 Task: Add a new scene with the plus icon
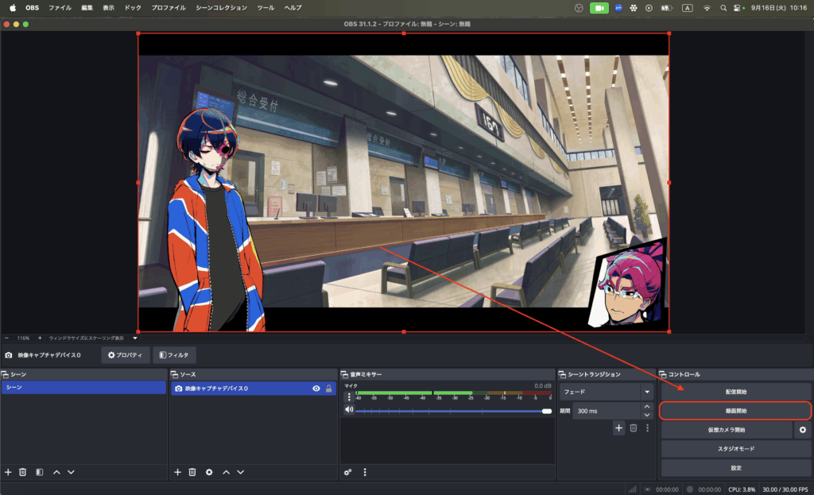click(8, 472)
